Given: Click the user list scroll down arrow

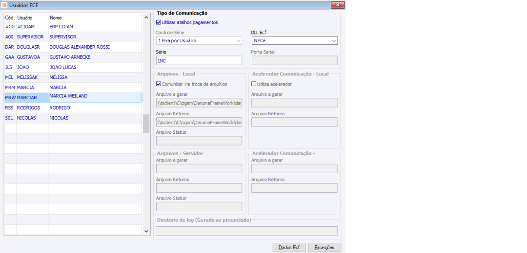Looking at the screenshot, I should click(146, 232).
